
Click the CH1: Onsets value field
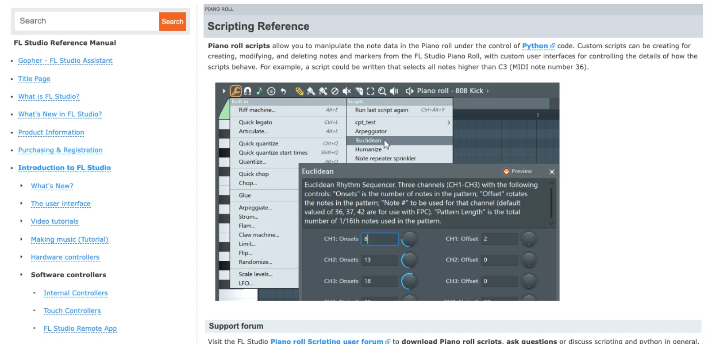[380, 239]
